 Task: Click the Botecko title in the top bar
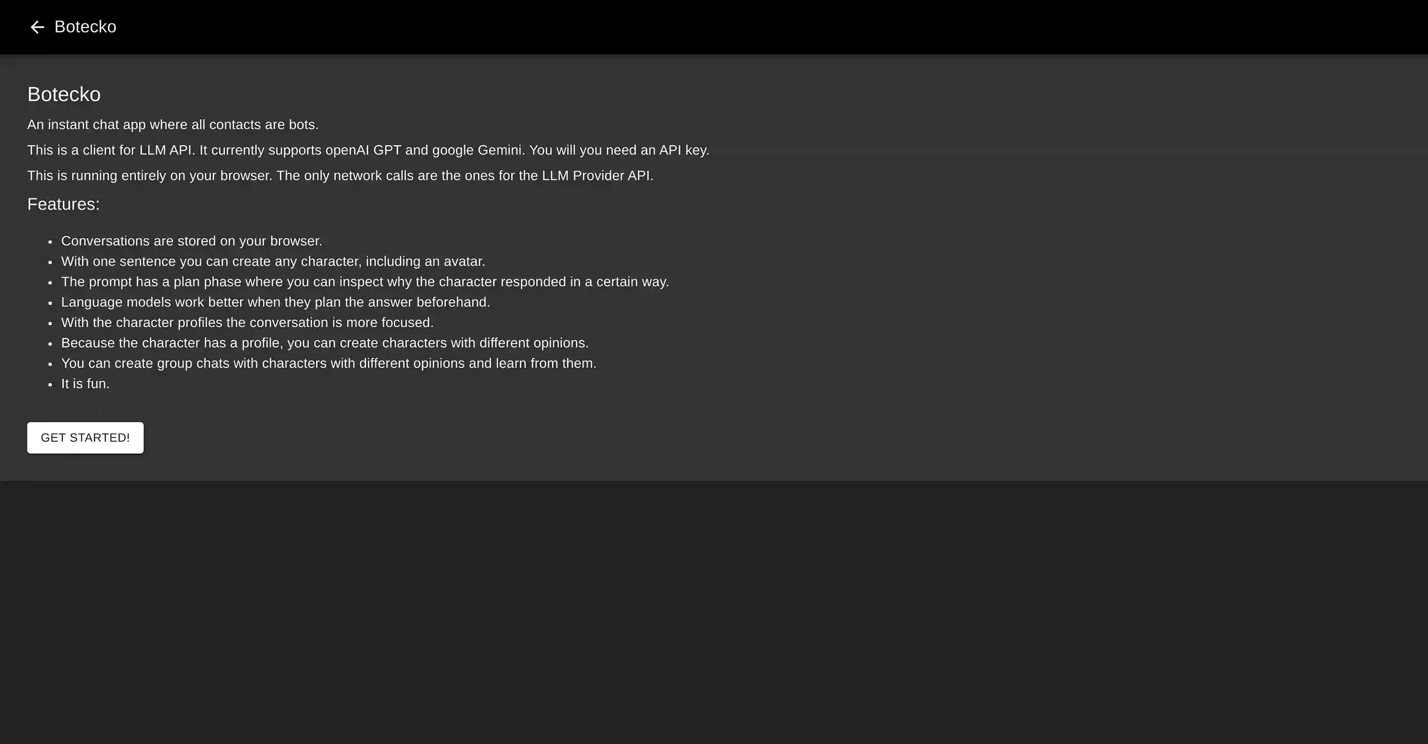tap(85, 27)
